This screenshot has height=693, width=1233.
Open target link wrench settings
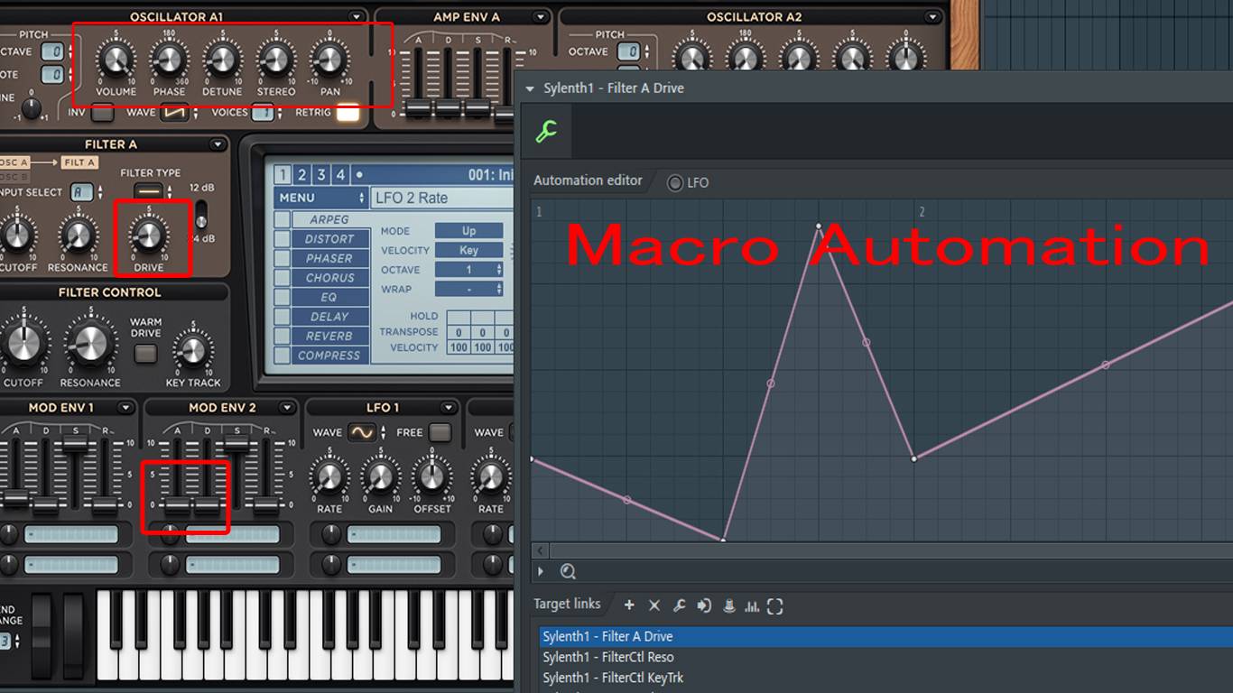click(679, 605)
